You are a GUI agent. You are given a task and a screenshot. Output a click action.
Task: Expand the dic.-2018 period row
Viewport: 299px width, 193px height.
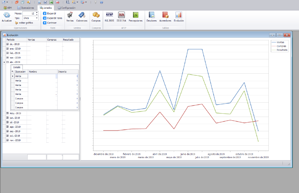coord(7,44)
